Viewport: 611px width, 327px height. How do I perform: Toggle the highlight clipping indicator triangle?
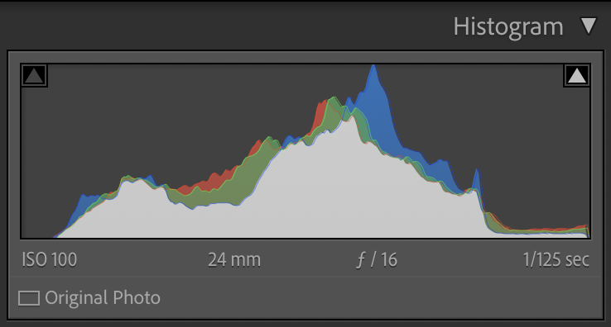[577, 75]
